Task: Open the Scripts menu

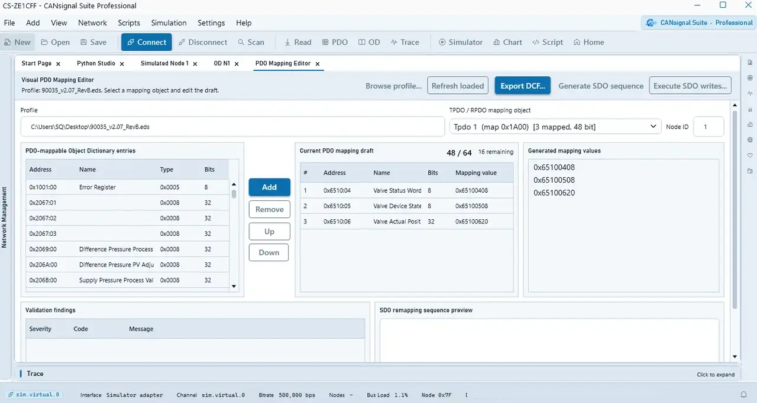Action: click(129, 23)
